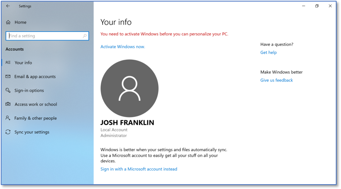Image resolution: width=341 pixels, height=189 pixels.
Task: Minimize the Settings window
Action: coord(303,6)
